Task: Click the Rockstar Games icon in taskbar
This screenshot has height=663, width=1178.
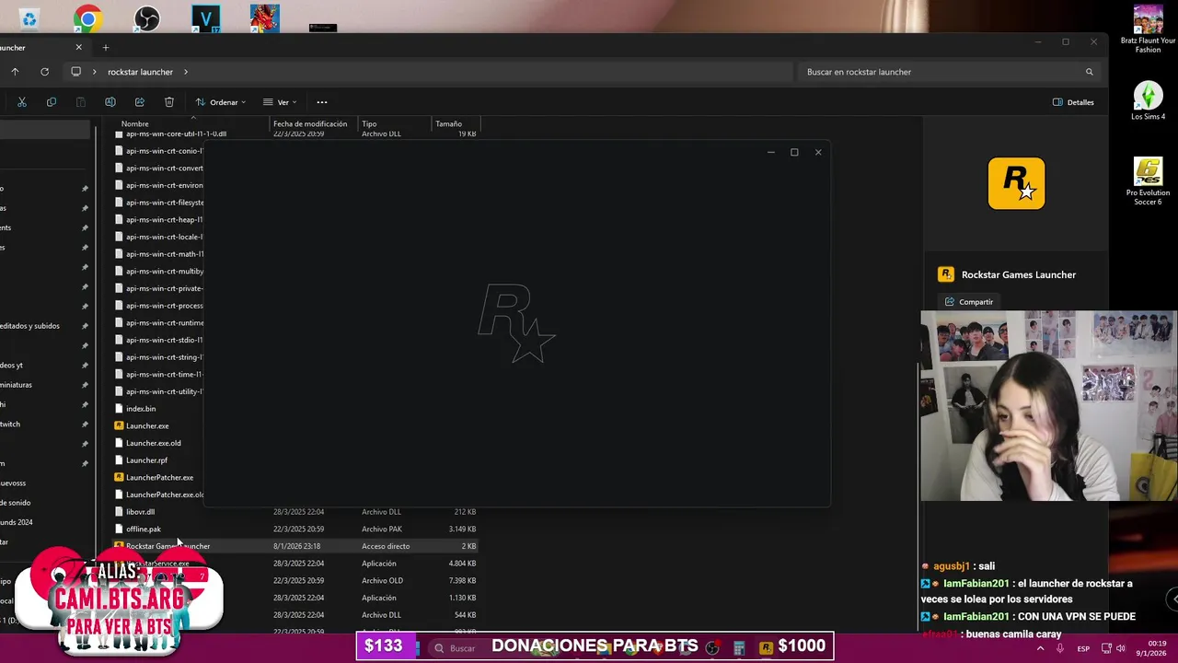Action: (x=766, y=648)
